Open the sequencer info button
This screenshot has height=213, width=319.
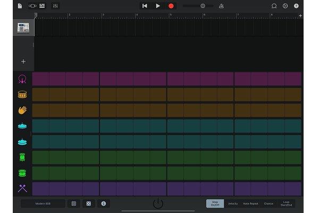point(104,203)
